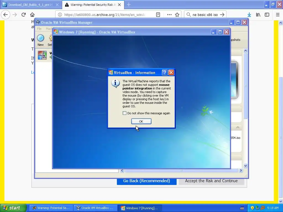
Task: Open Firefox hamburger menu
Action: (278, 15)
